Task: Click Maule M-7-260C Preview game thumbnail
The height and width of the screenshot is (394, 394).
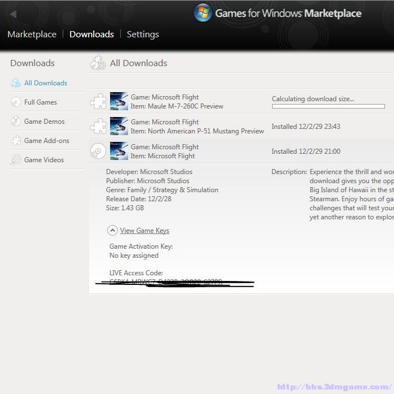Action: point(119,101)
